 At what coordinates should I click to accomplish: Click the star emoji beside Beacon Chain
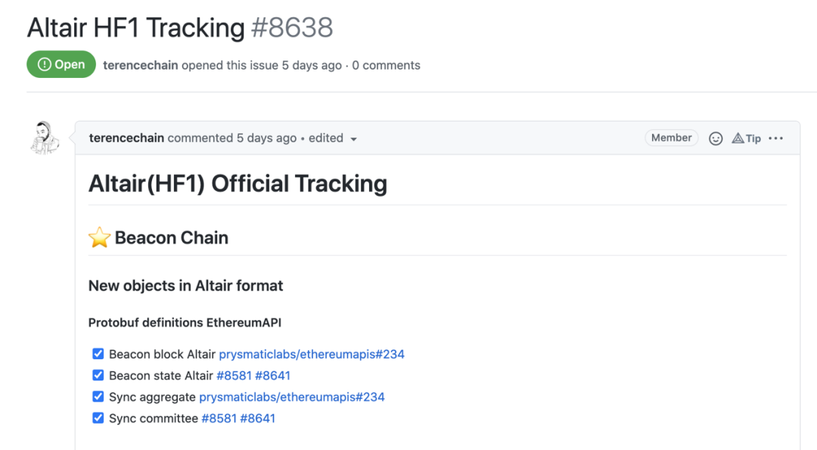pyautogui.click(x=100, y=237)
